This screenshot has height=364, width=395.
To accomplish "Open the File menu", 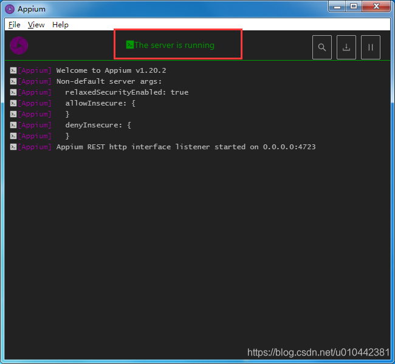I will pos(15,25).
